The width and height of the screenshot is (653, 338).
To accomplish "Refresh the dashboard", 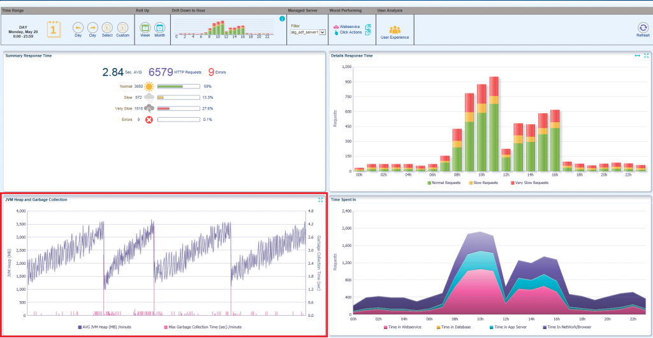I will coord(643,27).
